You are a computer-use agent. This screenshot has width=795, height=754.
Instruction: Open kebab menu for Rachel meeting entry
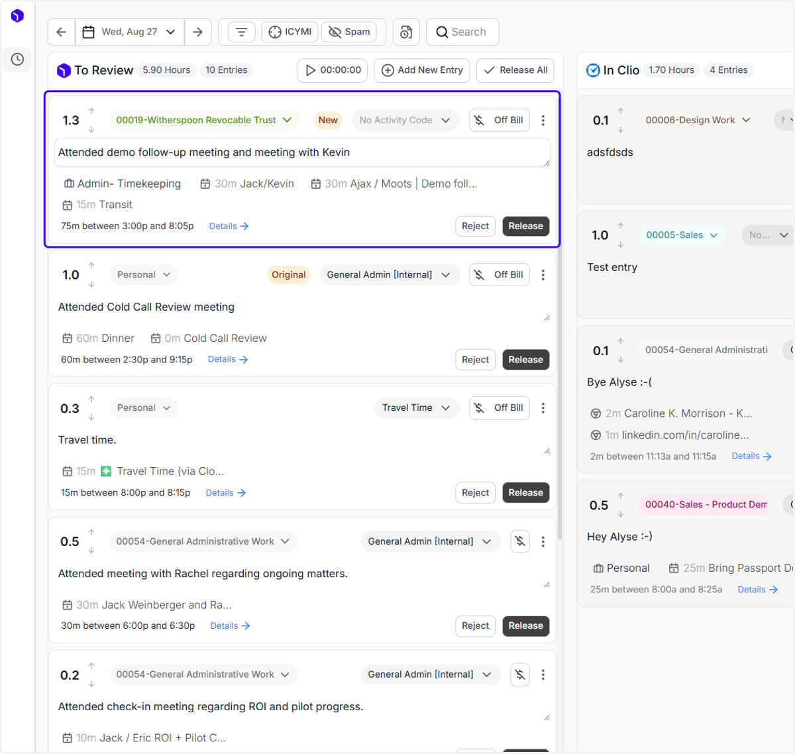(543, 542)
